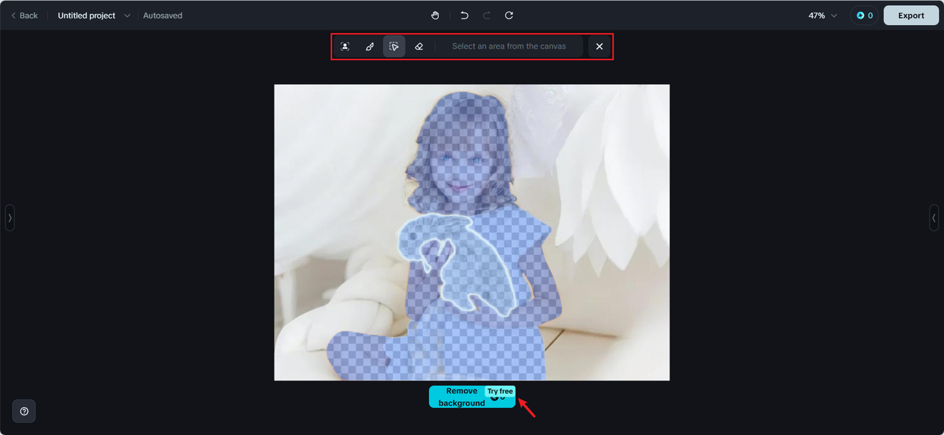Open the 47% zoom level dropdown
944x435 pixels.
pyautogui.click(x=822, y=15)
